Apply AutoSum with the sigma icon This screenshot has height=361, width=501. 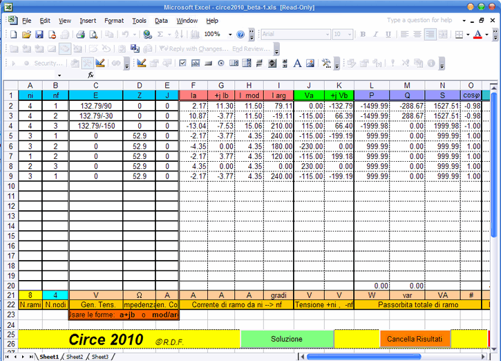click(x=160, y=34)
